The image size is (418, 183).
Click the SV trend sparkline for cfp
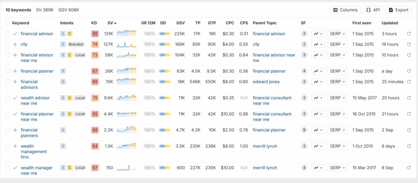(127, 45)
